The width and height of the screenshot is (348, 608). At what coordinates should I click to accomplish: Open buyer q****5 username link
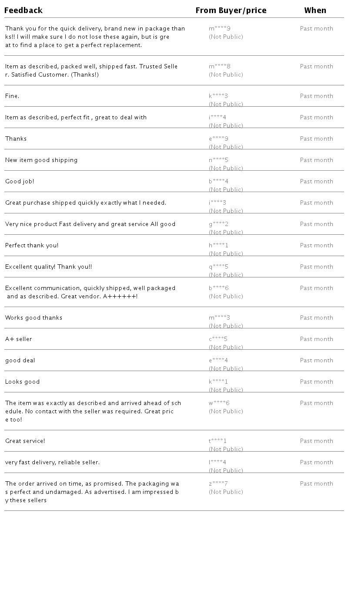[x=218, y=267]
